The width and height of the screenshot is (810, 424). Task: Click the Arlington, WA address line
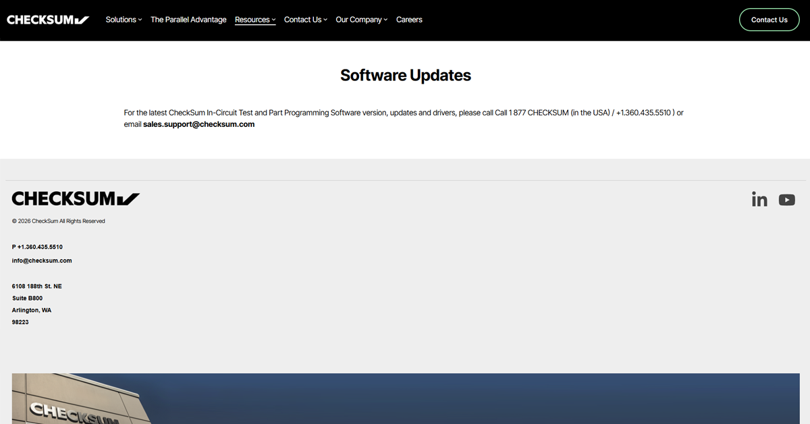pos(32,311)
